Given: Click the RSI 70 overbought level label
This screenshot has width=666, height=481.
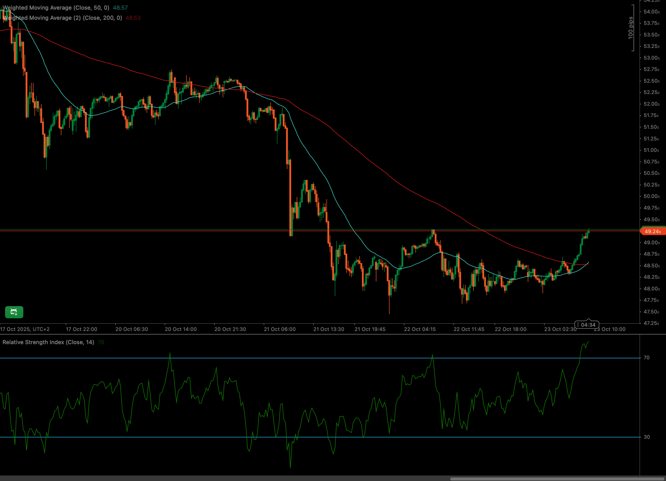Looking at the screenshot, I should coord(646,357).
